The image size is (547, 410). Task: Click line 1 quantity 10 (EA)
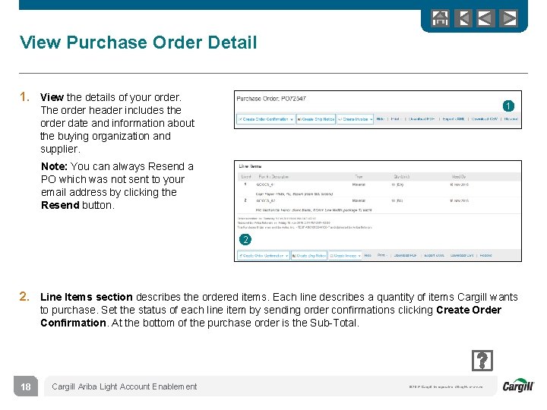coord(397,184)
